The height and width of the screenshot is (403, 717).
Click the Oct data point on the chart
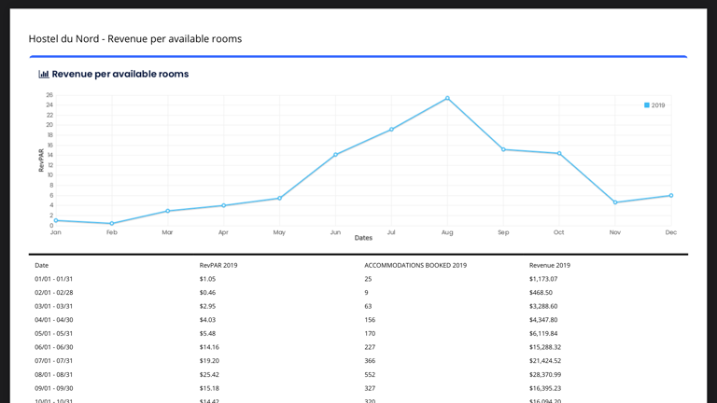click(559, 154)
